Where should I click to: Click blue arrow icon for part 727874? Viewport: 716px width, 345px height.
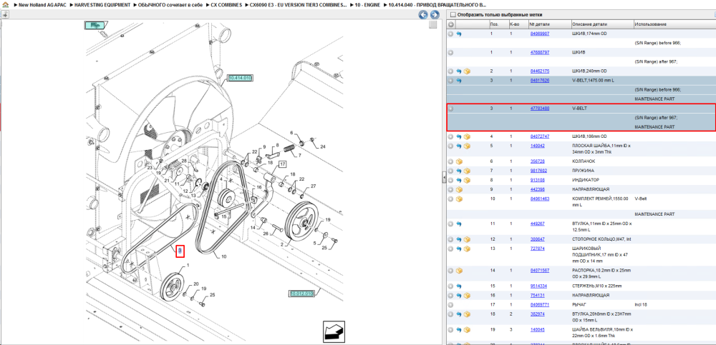459,249
